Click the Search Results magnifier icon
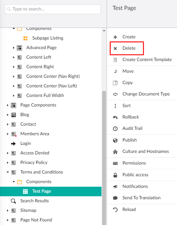 [13, 201]
